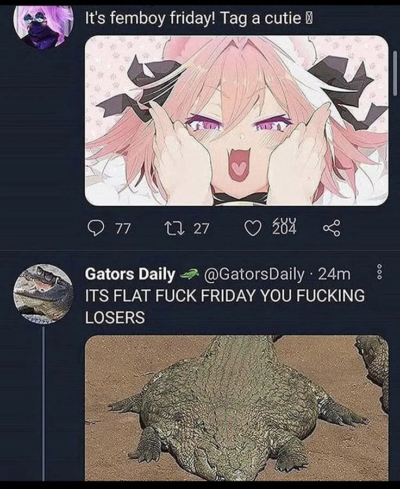Click the scrollbar thumb on the right edge
Screen dimensions: 400x489
[395, 73]
